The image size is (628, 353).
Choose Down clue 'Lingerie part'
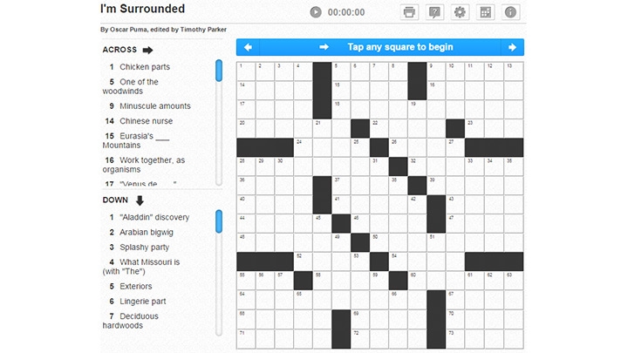pos(148,301)
